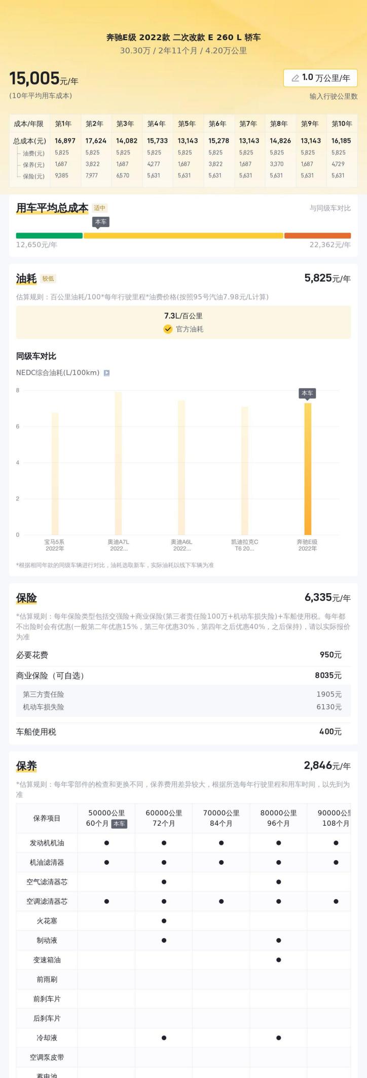The image size is (367, 1078).
Task: Click the 适中 badge beside 用车平均总成本
Action: click(x=99, y=208)
